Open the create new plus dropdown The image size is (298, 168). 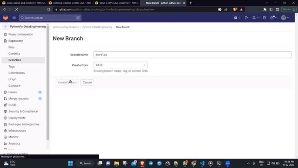pos(237,18)
